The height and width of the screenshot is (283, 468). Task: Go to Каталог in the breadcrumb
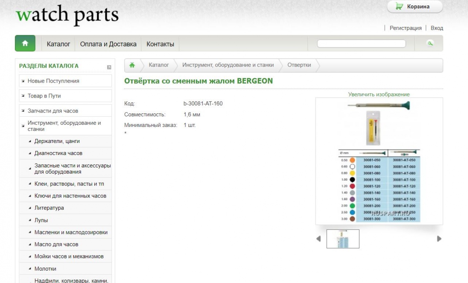pos(159,65)
